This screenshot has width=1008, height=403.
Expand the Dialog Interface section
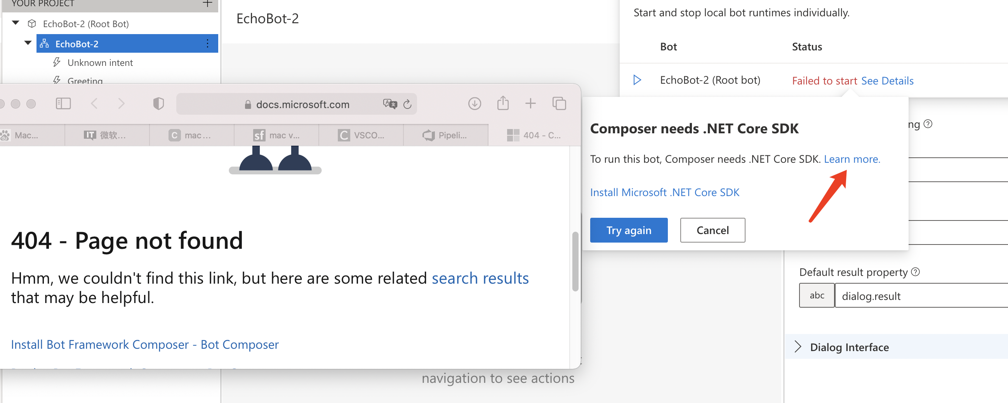(x=799, y=347)
